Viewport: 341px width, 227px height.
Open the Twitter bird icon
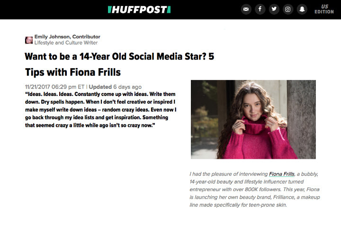pyautogui.click(x=274, y=9)
